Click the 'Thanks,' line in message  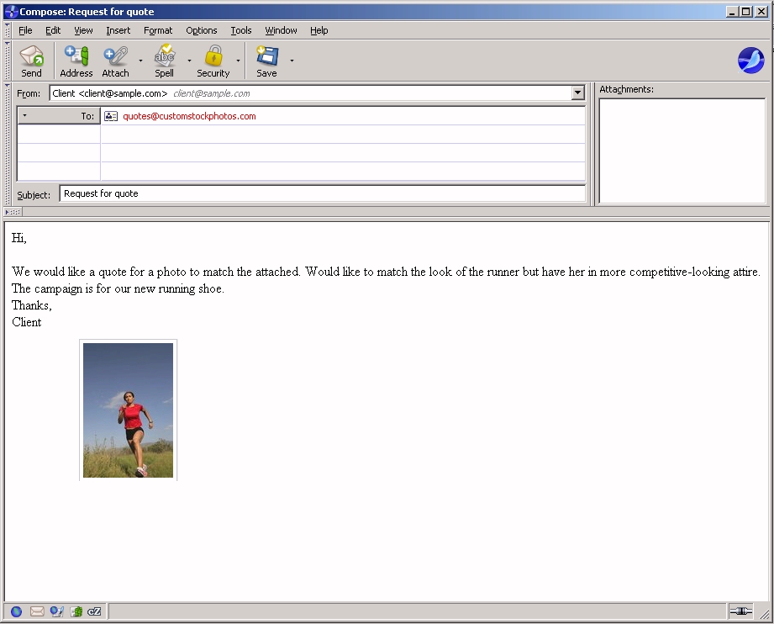[32, 305]
